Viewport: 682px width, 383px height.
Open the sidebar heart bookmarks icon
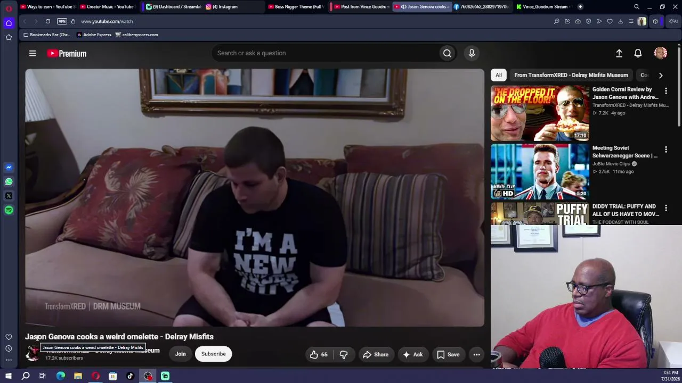(9, 337)
